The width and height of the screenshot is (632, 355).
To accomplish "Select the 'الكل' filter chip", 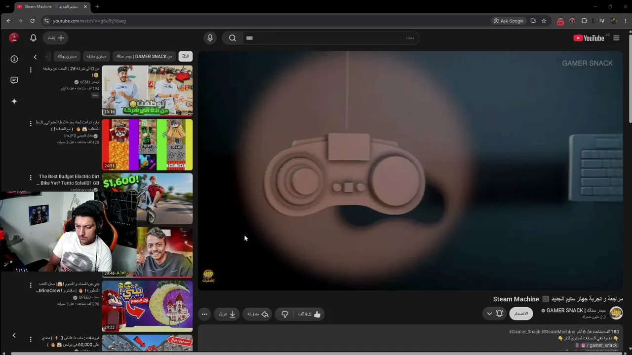I will click(x=186, y=56).
